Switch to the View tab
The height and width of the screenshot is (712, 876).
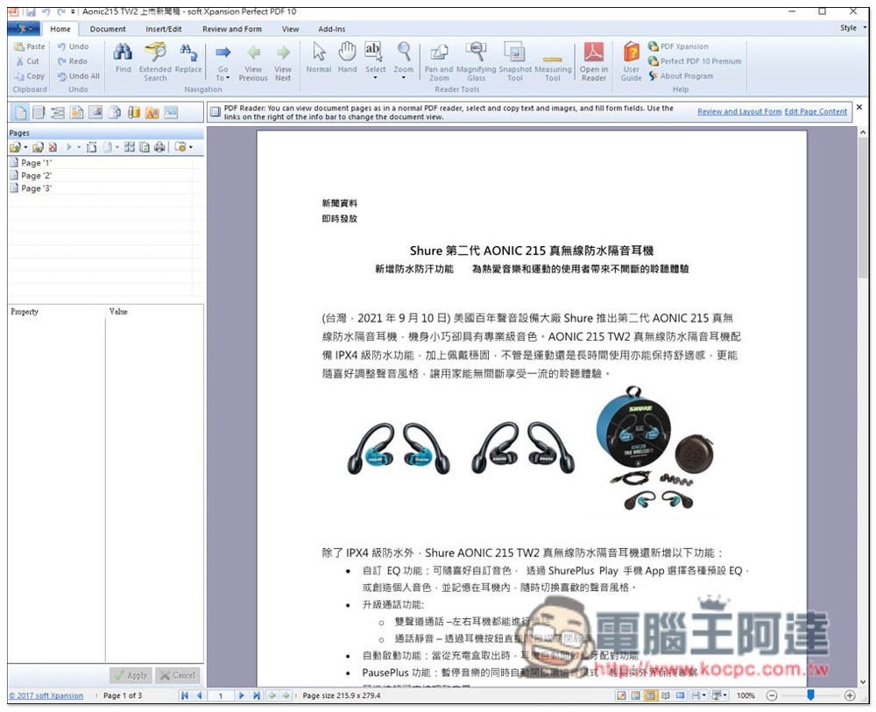click(290, 29)
